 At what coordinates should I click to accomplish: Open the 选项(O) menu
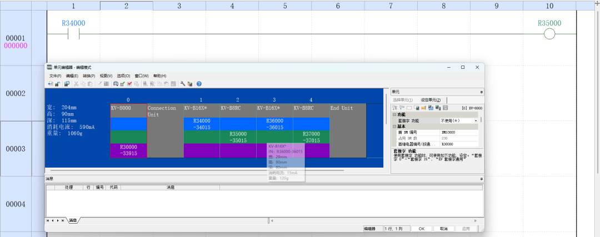(x=123, y=75)
